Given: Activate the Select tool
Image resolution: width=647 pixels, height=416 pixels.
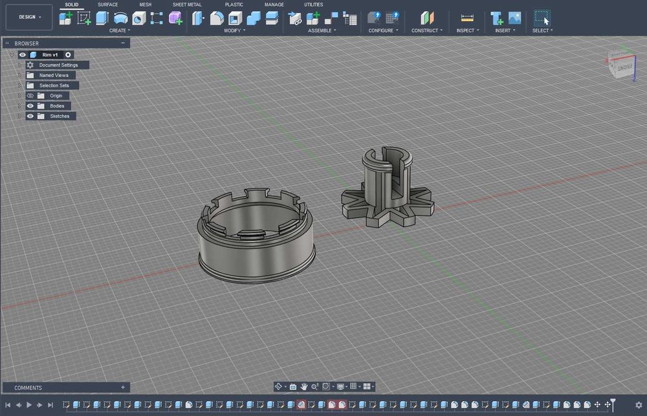Looking at the screenshot, I should click(542, 18).
